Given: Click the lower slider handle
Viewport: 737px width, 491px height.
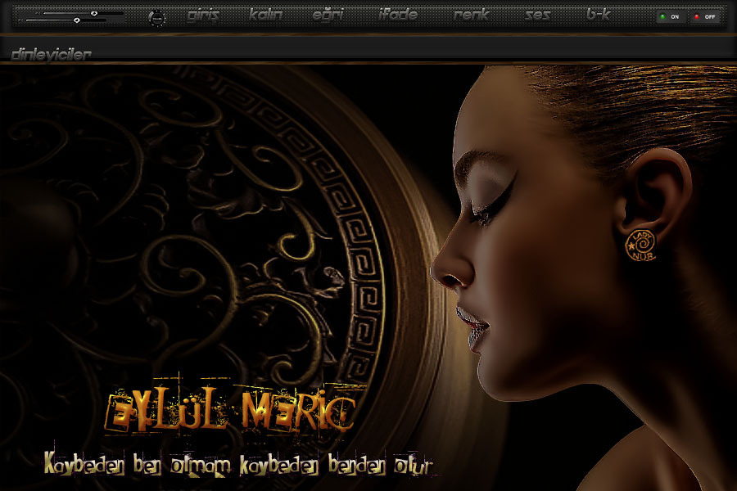Looking at the screenshot, I should [76, 20].
